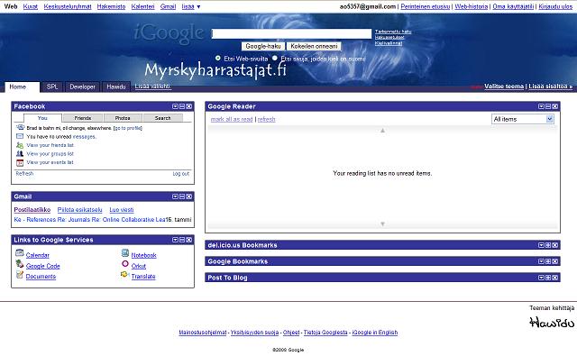Open the Web-historia link
This screenshot has width=577, height=356.
tap(472, 6)
